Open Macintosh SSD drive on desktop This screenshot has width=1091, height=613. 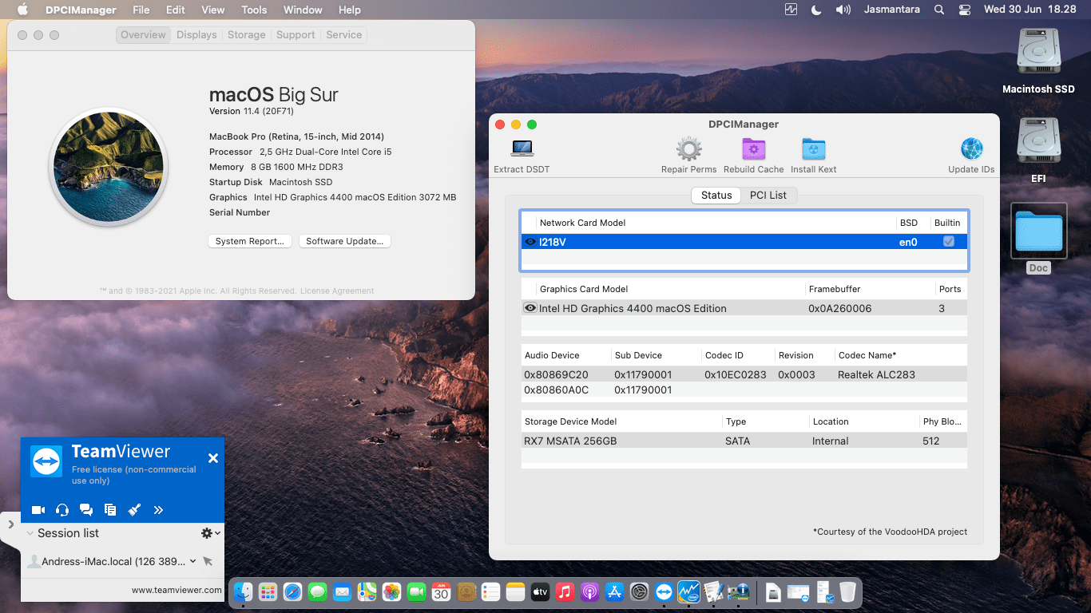point(1038,53)
